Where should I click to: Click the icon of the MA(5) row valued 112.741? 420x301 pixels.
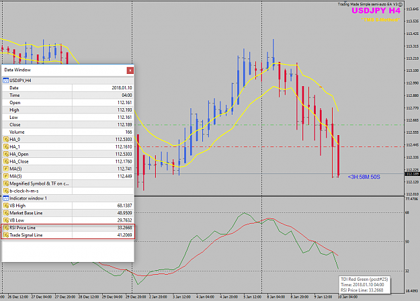tap(6, 169)
